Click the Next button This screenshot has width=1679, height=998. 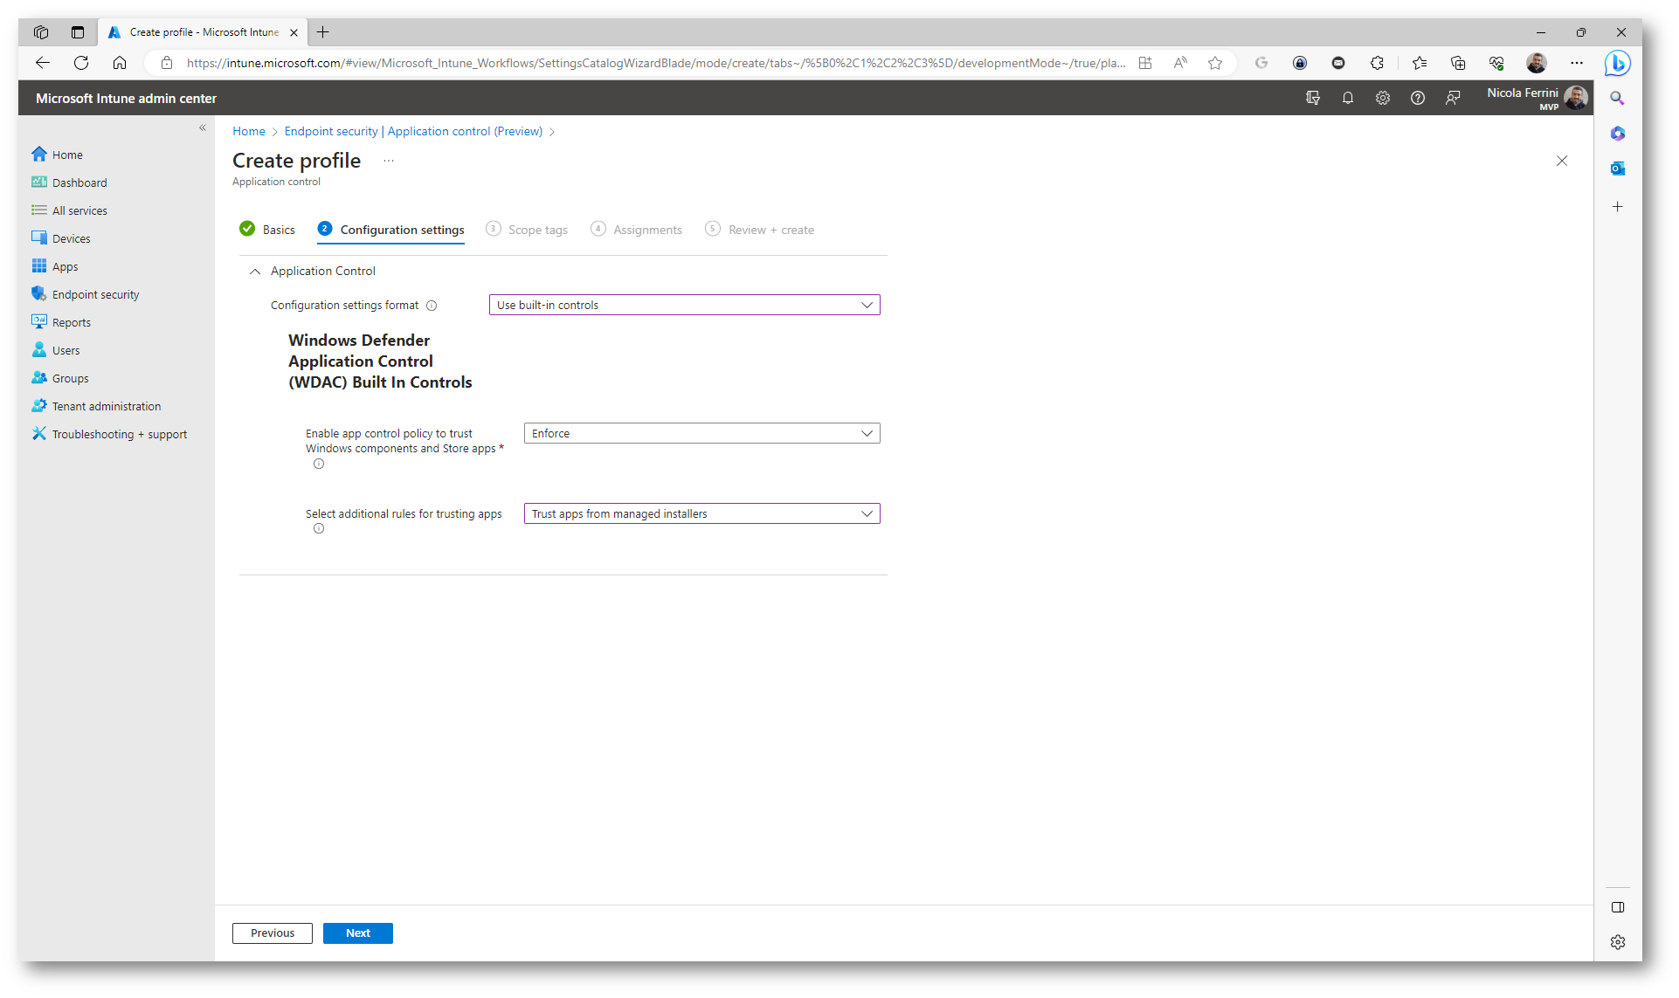tap(357, 933)
